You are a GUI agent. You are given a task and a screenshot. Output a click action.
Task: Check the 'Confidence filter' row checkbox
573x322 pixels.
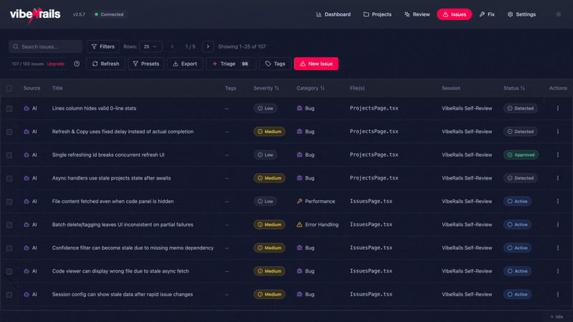click(x=9, y=248)
